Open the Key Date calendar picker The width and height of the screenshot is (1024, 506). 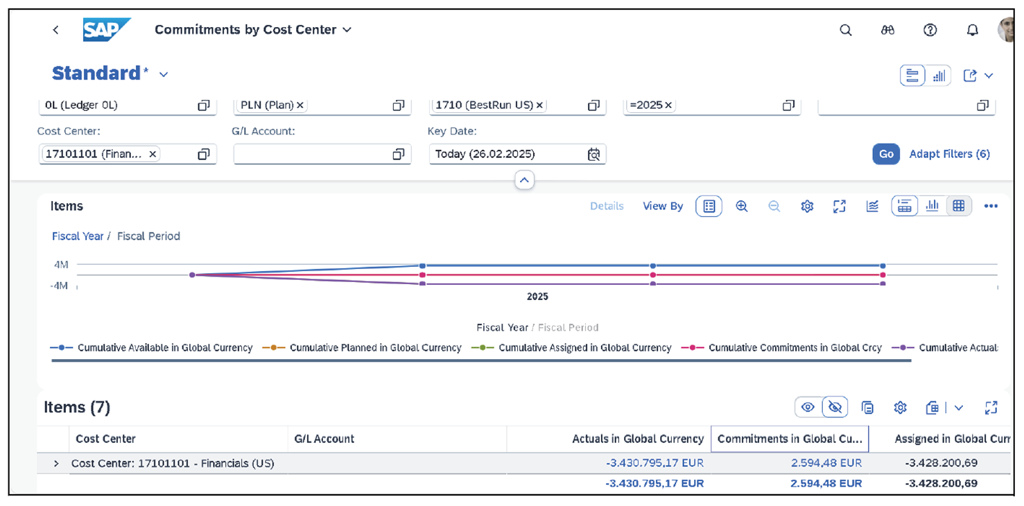click(593, 154)
